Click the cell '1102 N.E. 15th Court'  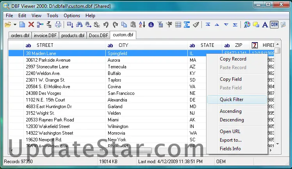coord(64,100)
